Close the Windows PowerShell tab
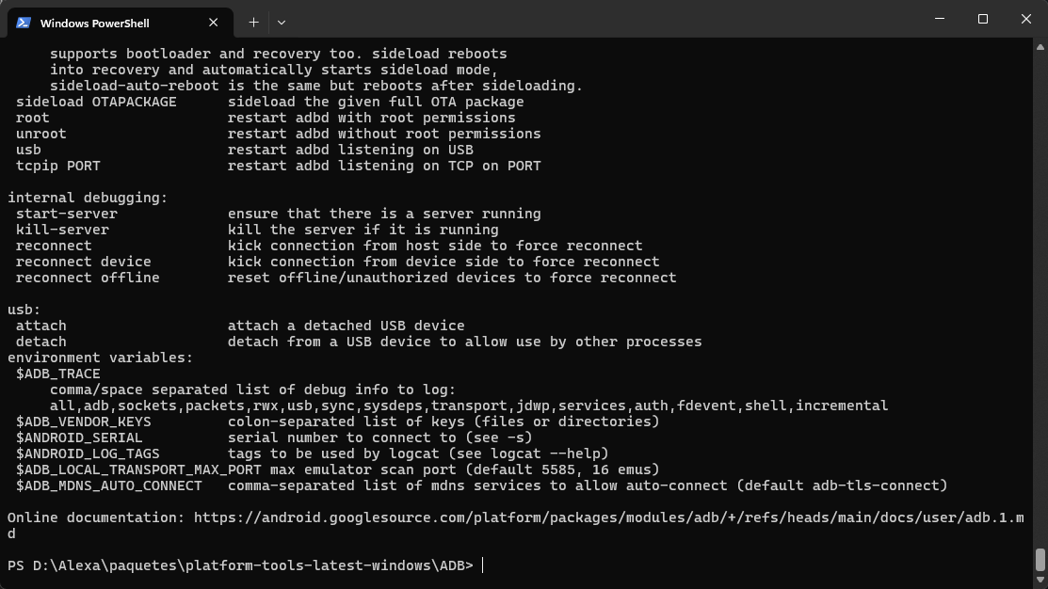1048x589 pixels. (x=214, y=23)
